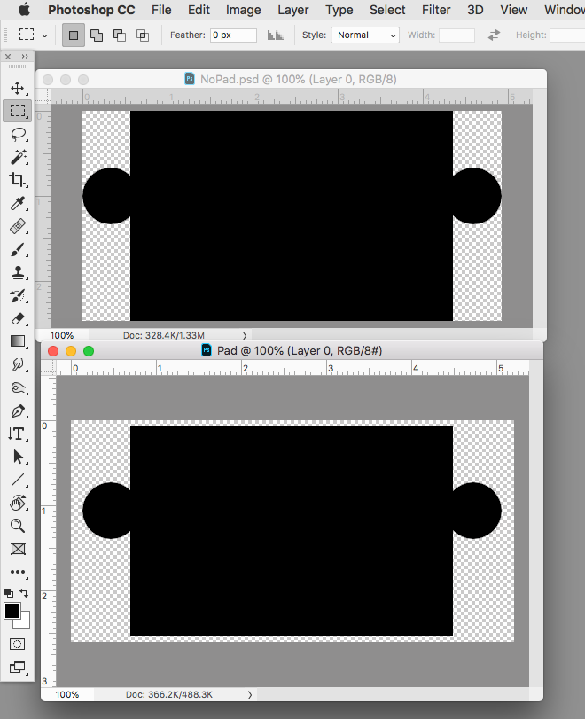Open the File menu
The height and width of the screenshot is (719, 585).
pos(161,10)
